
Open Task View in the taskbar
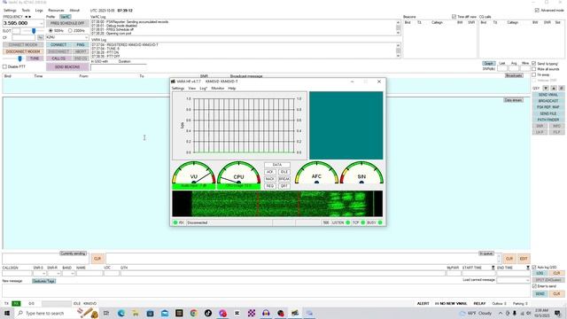106,313
